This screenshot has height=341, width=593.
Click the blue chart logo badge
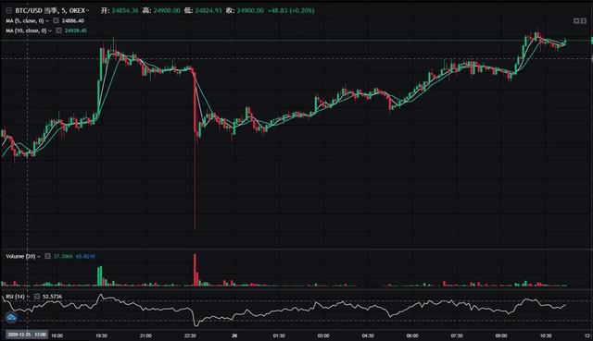(11, 317)
